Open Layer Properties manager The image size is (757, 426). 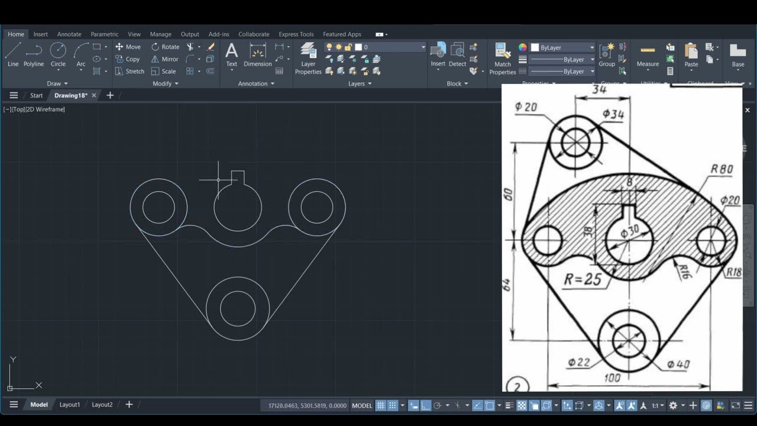point(308,59)
